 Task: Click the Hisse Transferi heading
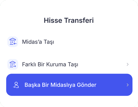coord(69,20)
